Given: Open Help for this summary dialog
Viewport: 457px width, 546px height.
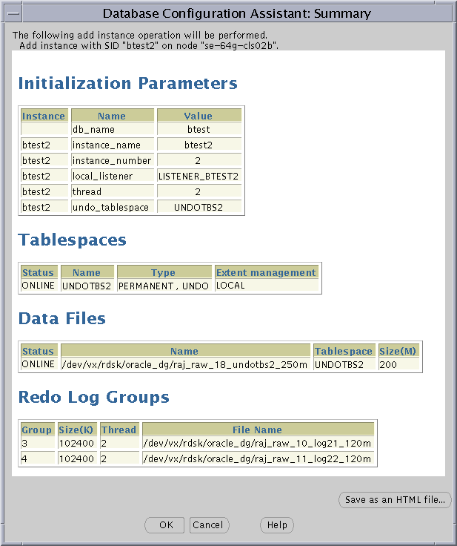Looking at the screenshot, I should [277, 525].
